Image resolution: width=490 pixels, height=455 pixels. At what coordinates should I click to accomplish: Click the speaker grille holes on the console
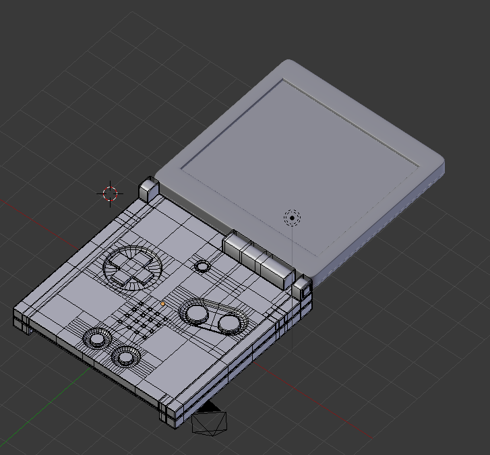click(x=143, y=320)
